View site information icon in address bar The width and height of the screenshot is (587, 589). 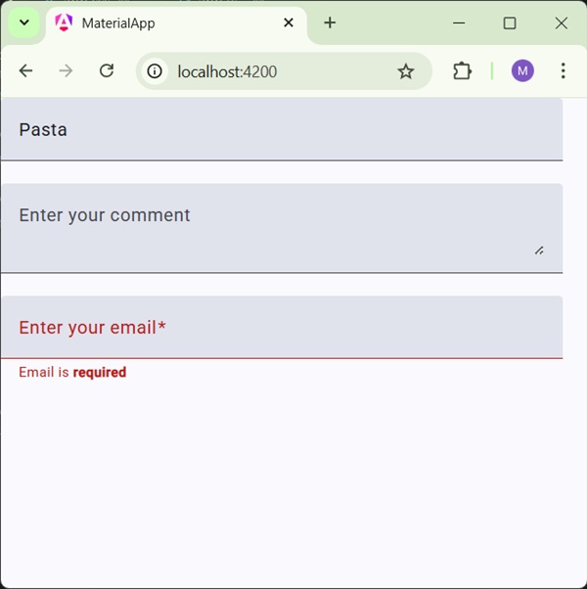point(155,70)
